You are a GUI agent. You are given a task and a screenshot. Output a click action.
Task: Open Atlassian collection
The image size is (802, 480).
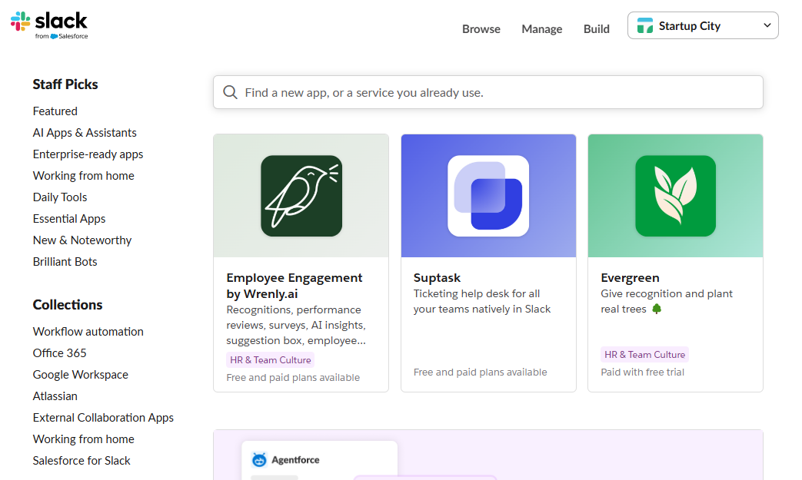coord(55,396)
